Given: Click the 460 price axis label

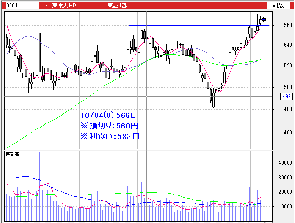Looking at the screenshot, I should (288, 133).
